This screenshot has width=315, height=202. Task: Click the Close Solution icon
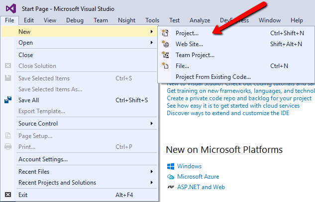point(8,66)
